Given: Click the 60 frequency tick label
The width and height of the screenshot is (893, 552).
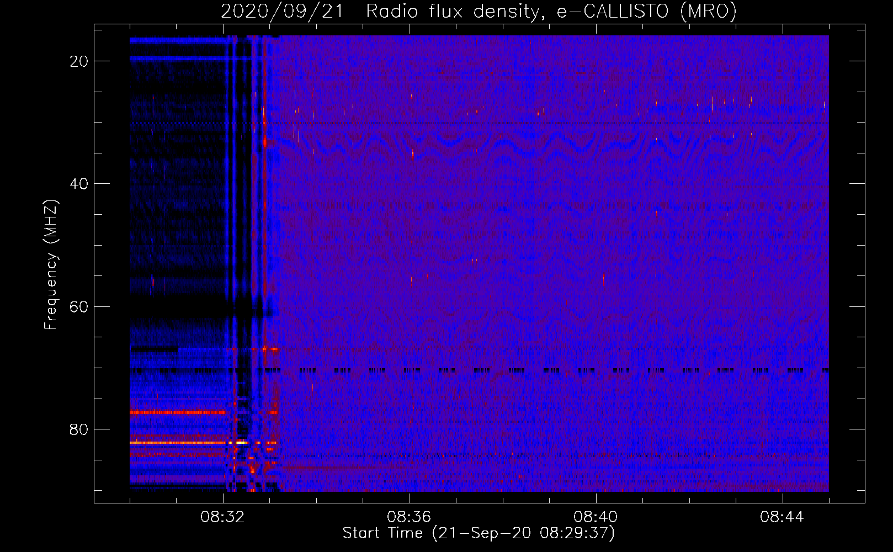Looking at the screenshot, I should 79,307.
